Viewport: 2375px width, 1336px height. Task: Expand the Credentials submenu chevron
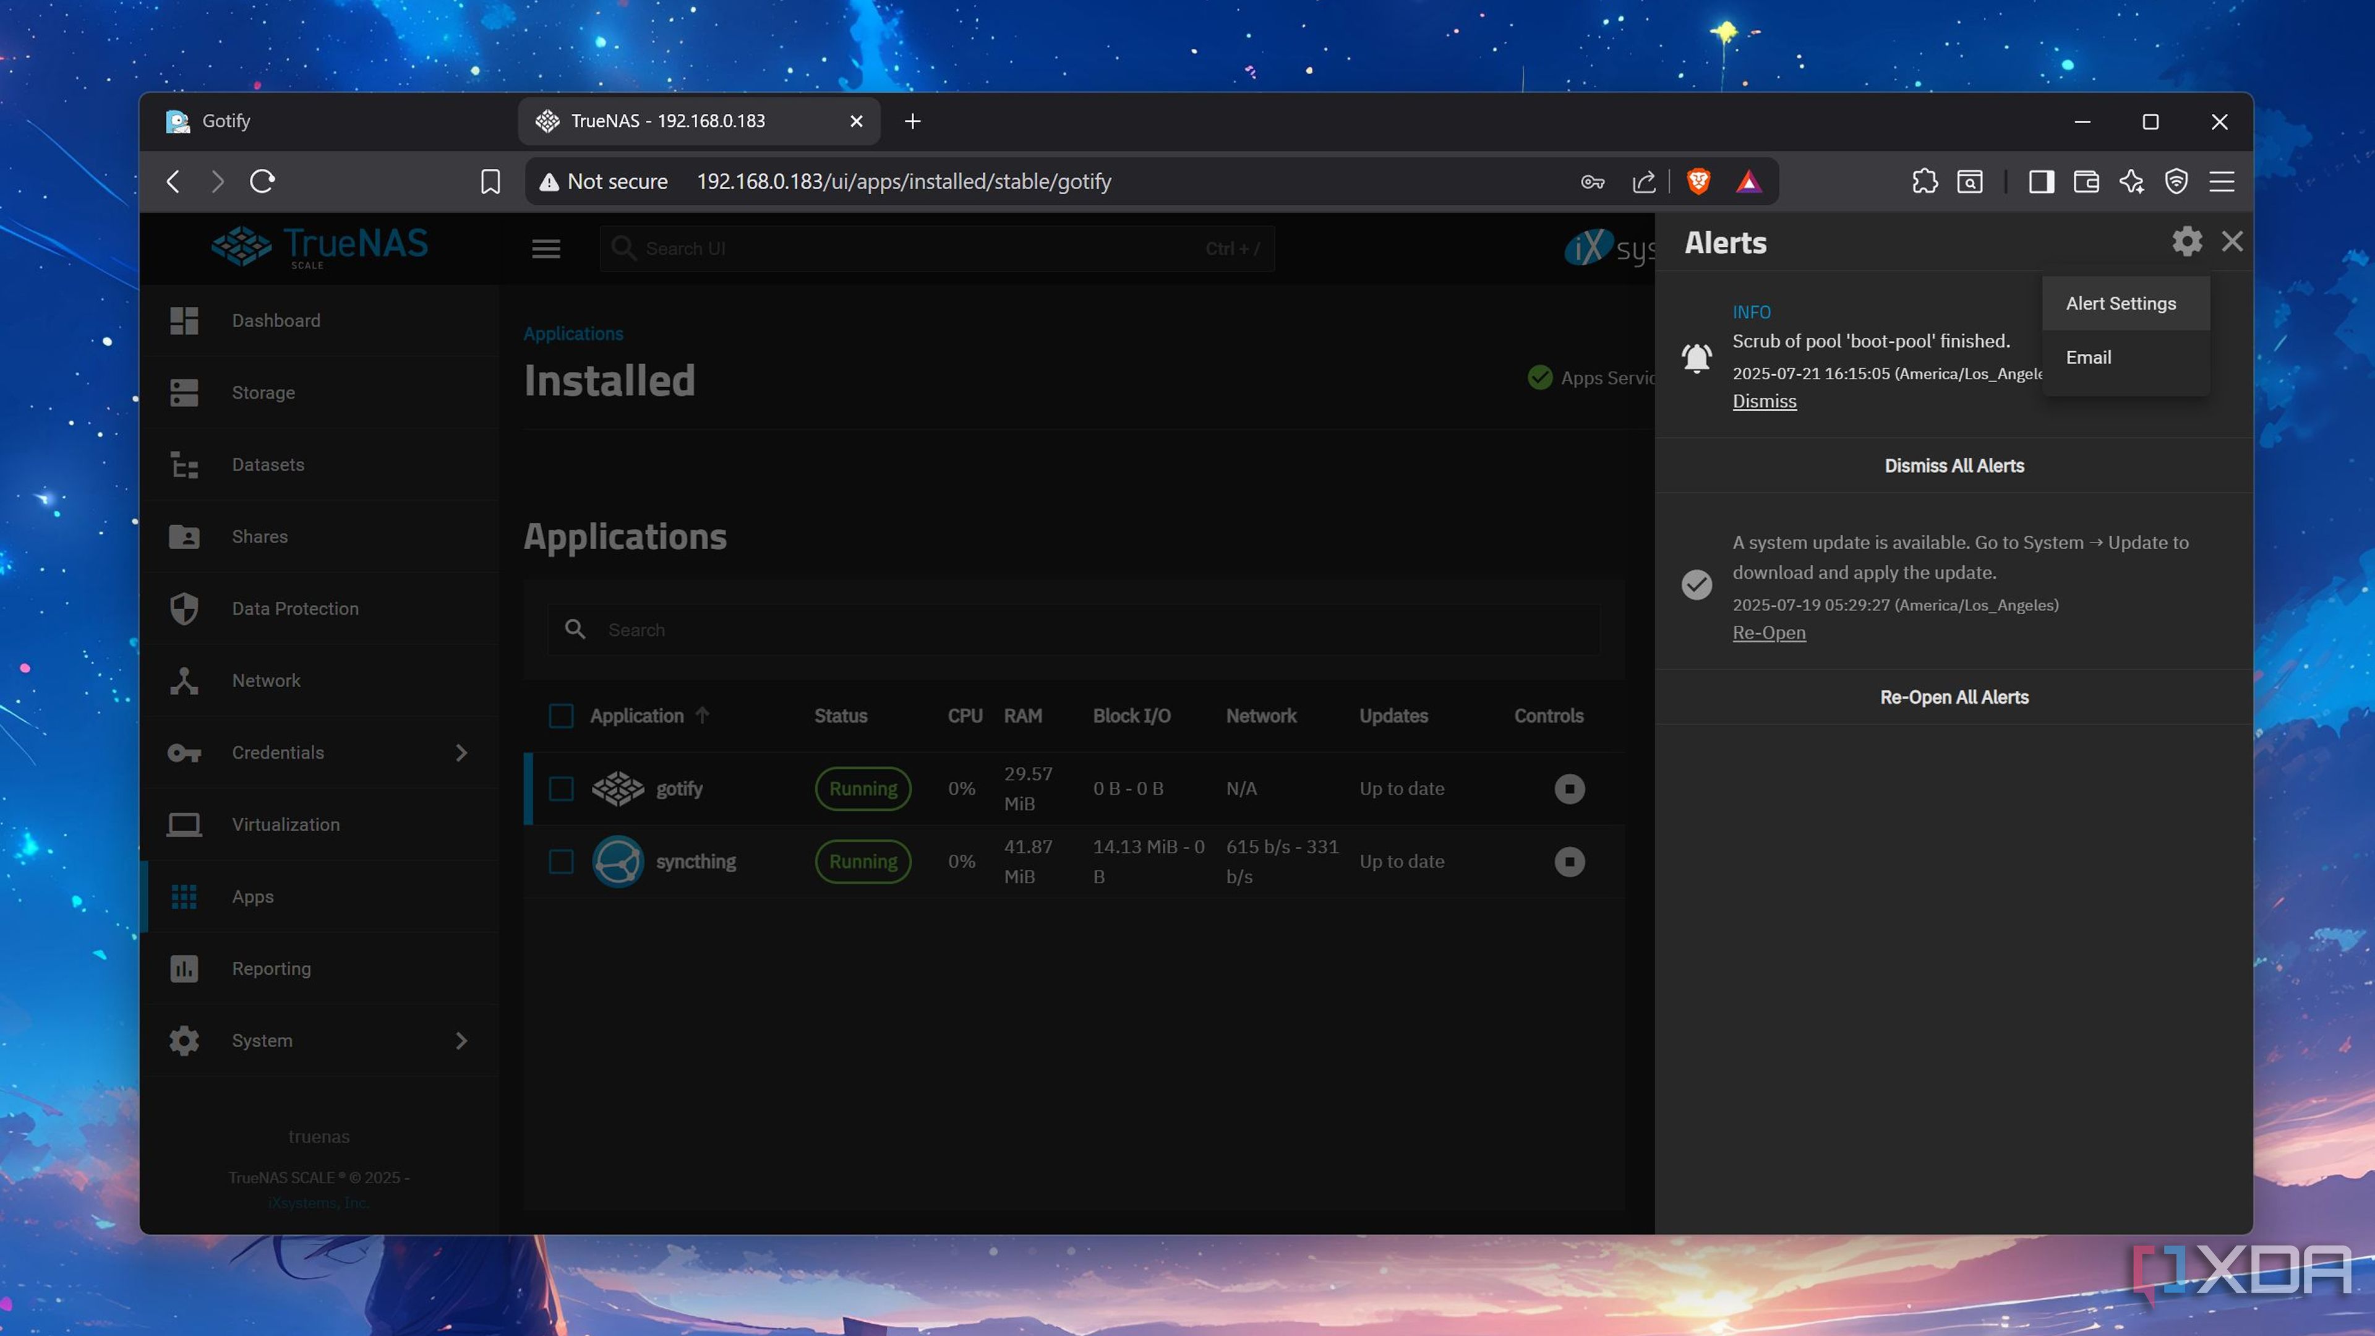click(462, 752)
